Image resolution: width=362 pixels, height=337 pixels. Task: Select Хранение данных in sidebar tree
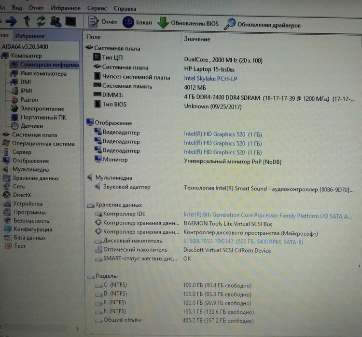(x=31, y=178)
